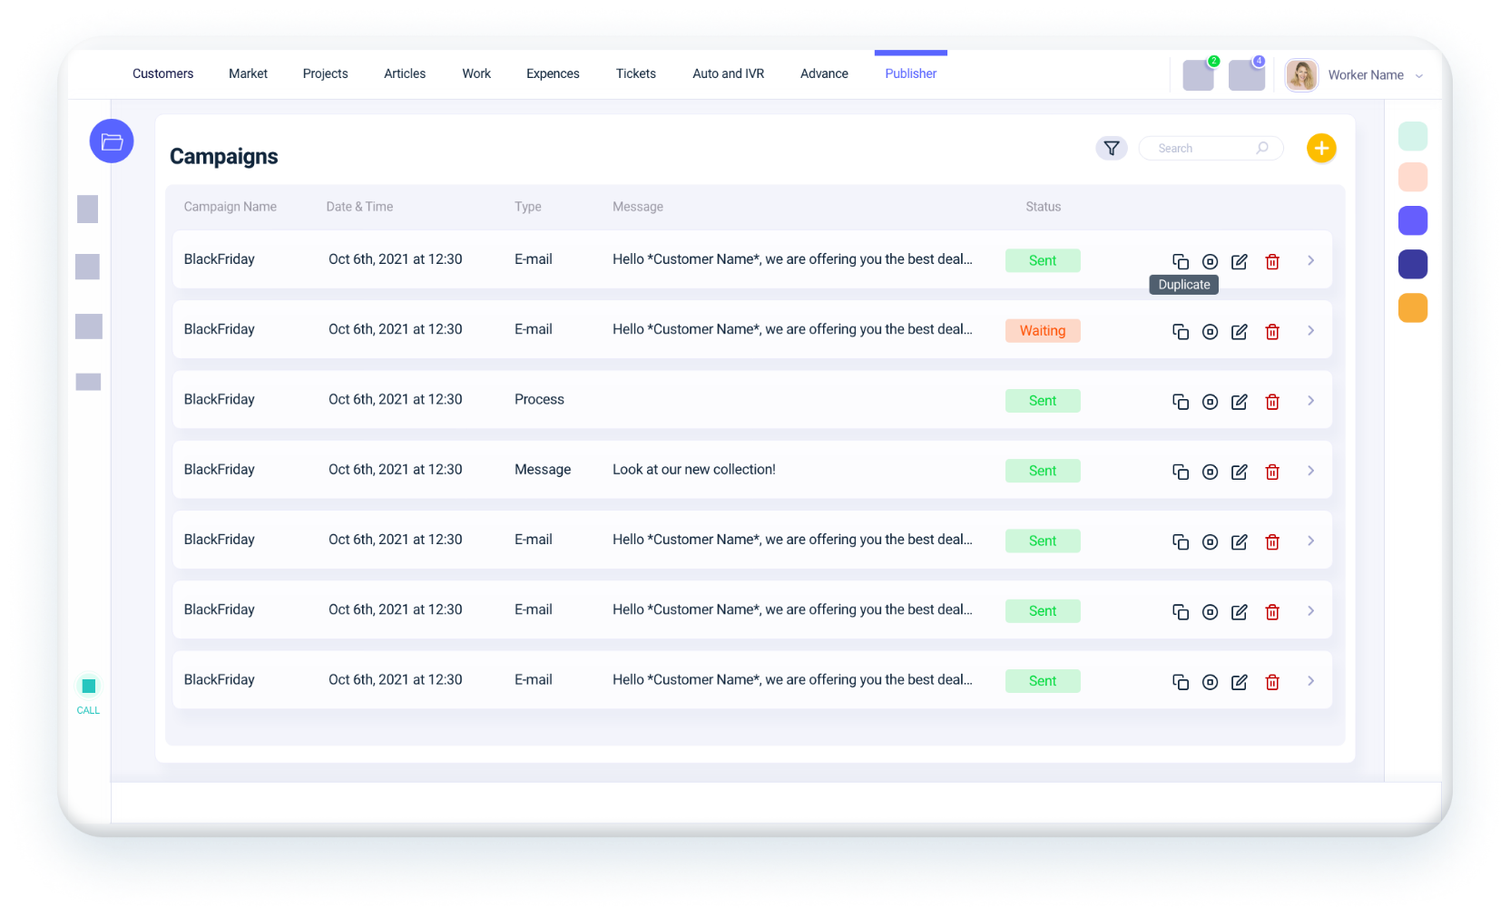The height and width of the screenshot is (916, 1510).
Task: Open the Auto and IVR menu item
Action: (x=728, y=73)
